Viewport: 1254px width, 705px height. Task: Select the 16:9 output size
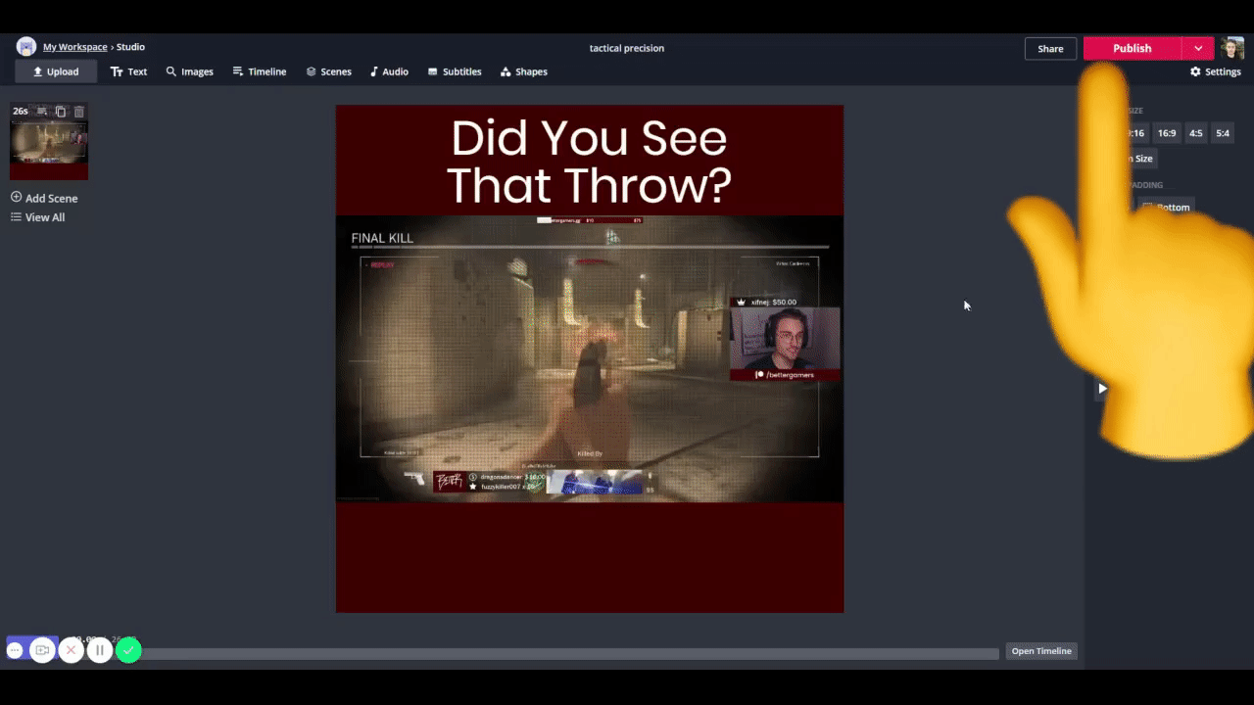click(1167, 133)
